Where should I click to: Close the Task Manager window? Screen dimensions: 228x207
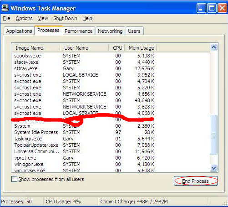[x=222, y=8]
